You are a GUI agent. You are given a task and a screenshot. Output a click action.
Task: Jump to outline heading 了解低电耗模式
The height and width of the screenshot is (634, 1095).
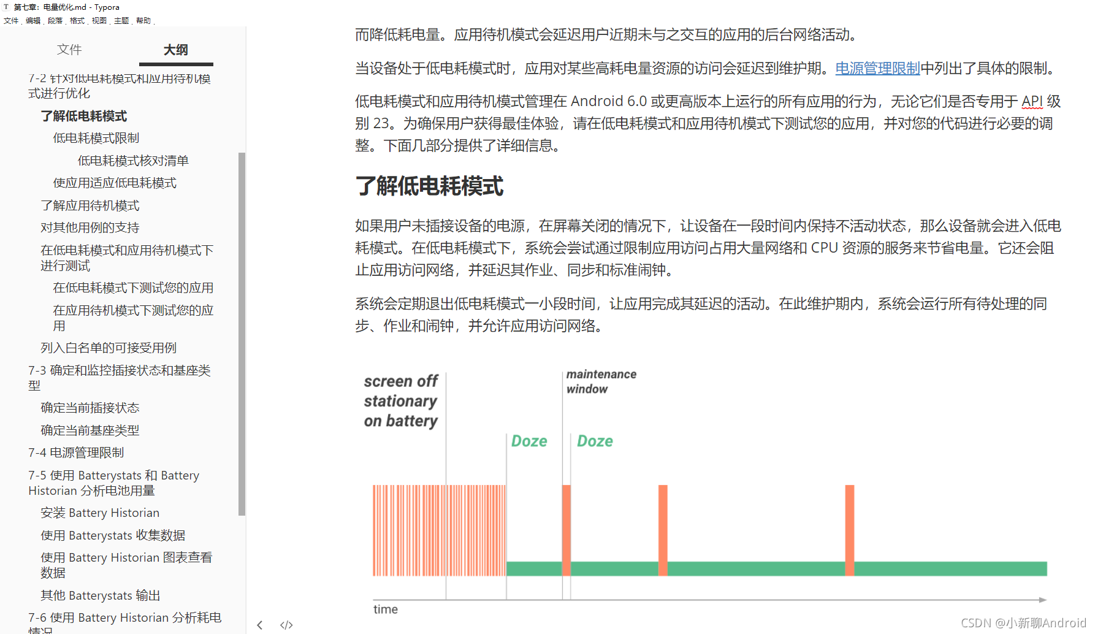(84, 116)
